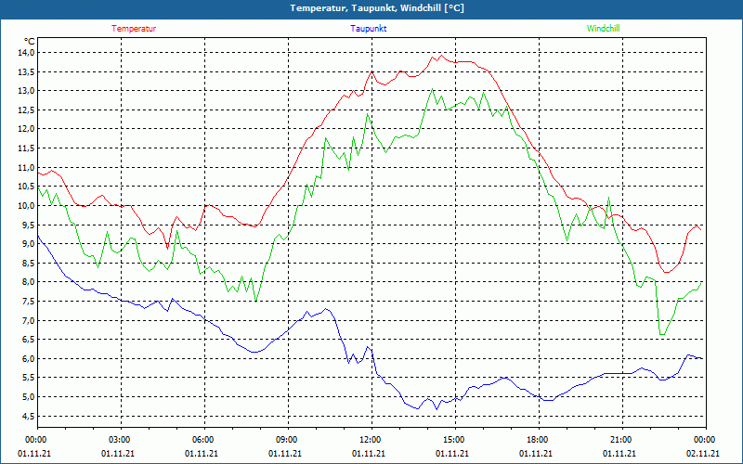Click the 13,0 y-axis value

click(26, 91)
